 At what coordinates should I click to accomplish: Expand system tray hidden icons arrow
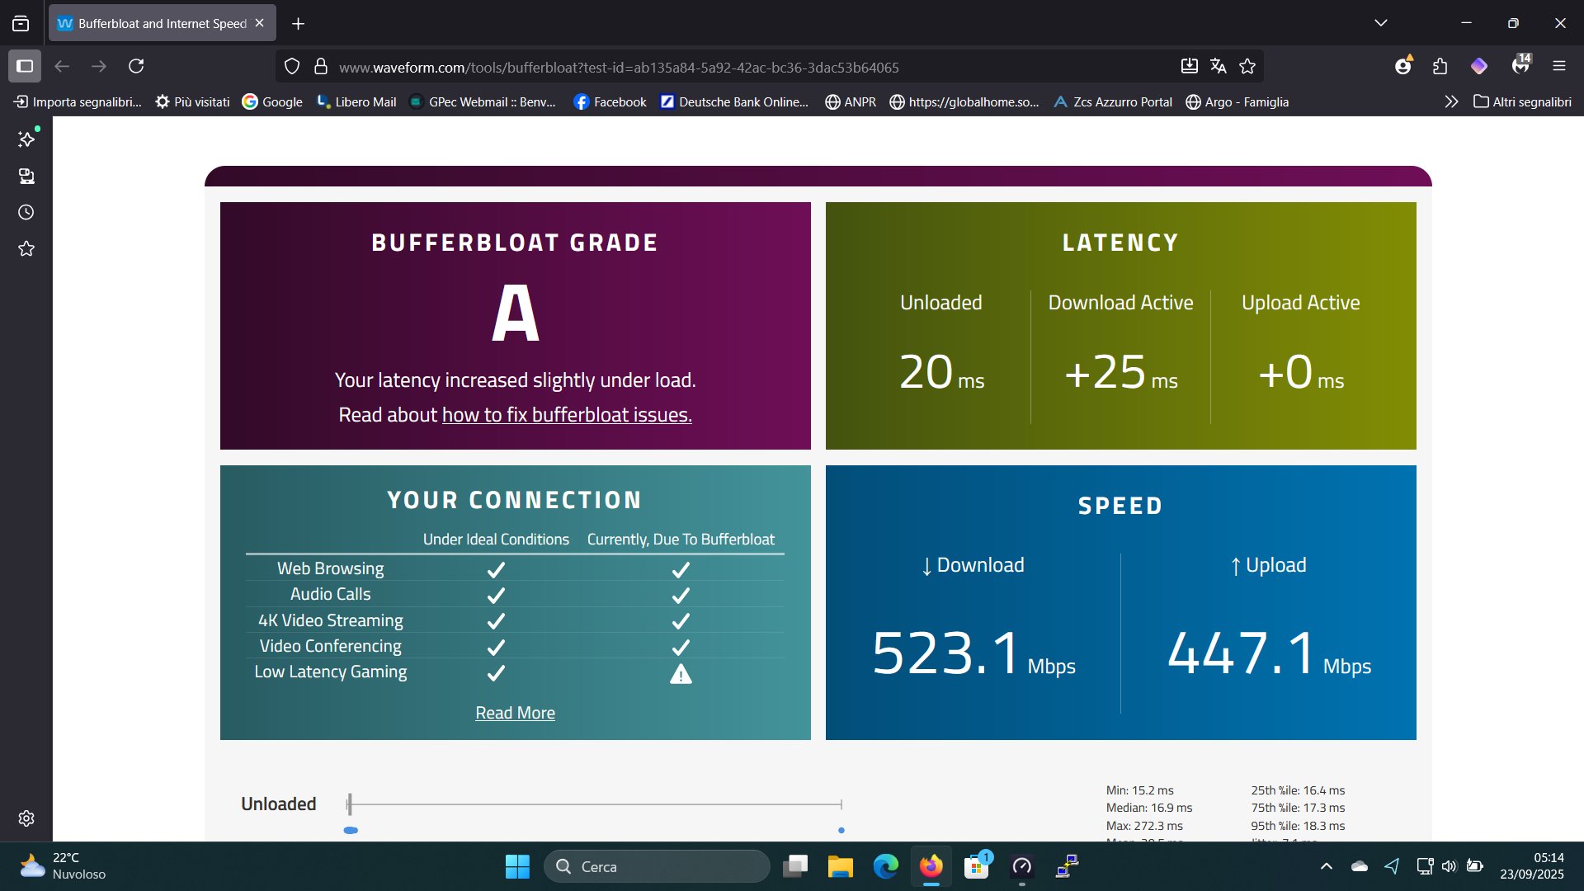coord(1327,866)
